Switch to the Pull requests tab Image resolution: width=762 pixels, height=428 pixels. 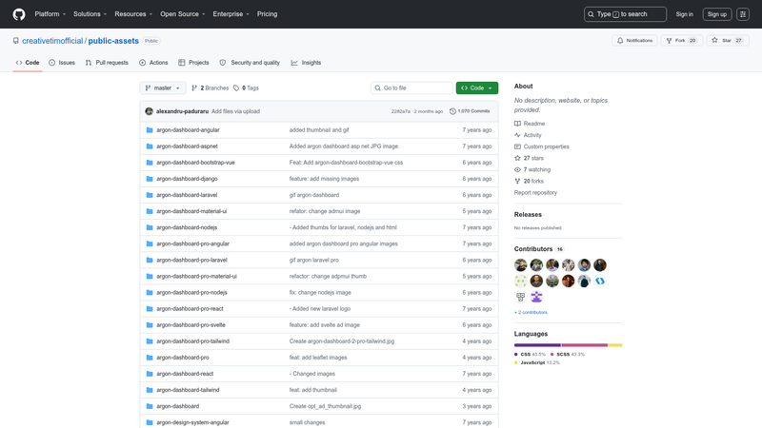(x=107, y=63)
